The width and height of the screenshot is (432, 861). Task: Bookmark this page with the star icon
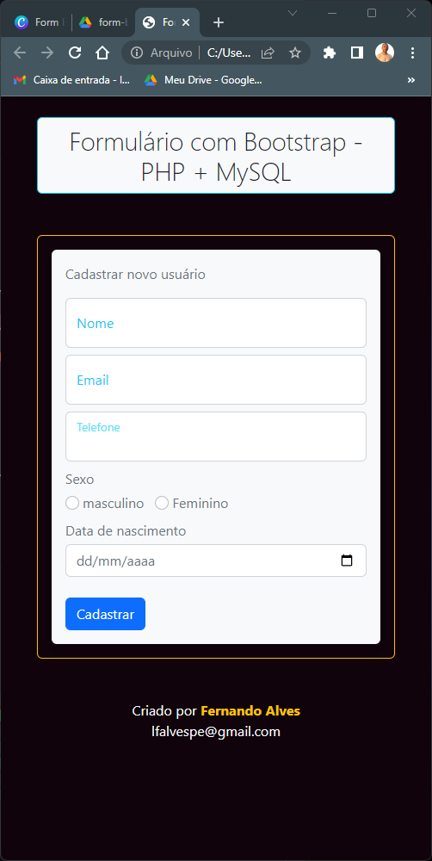[295, 53]
